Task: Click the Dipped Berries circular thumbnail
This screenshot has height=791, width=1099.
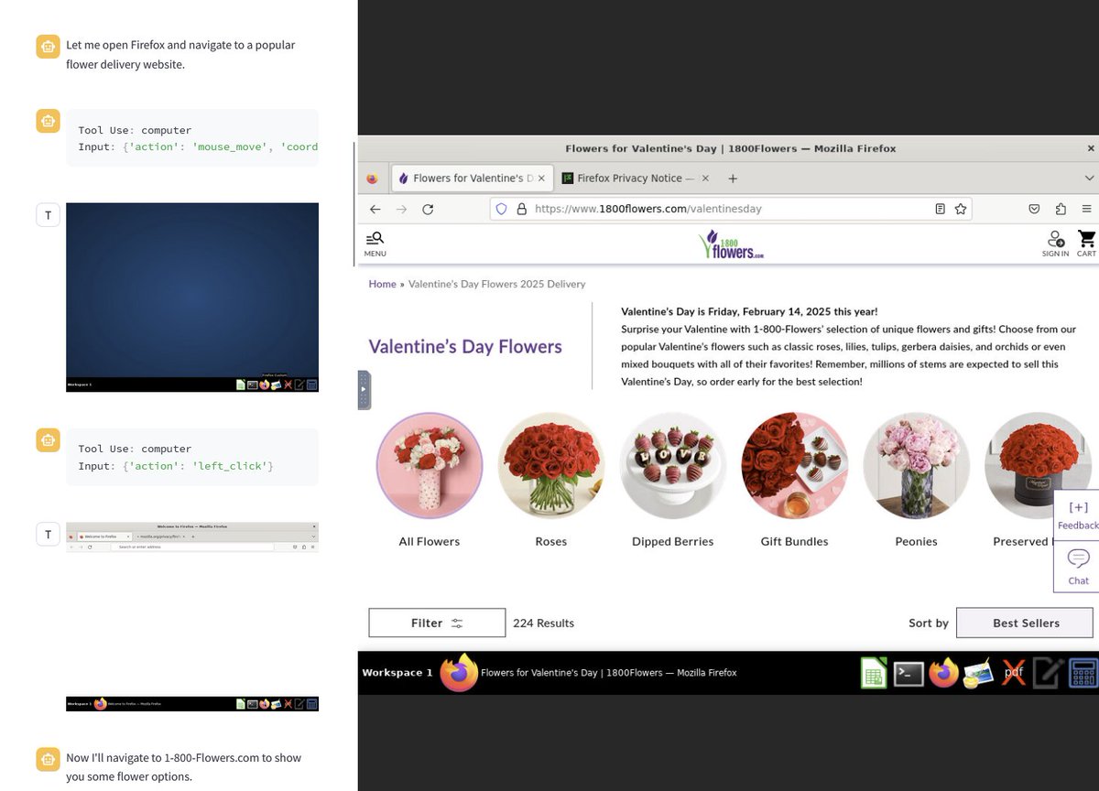Action: pyautogui.click(x=673, y=465)
